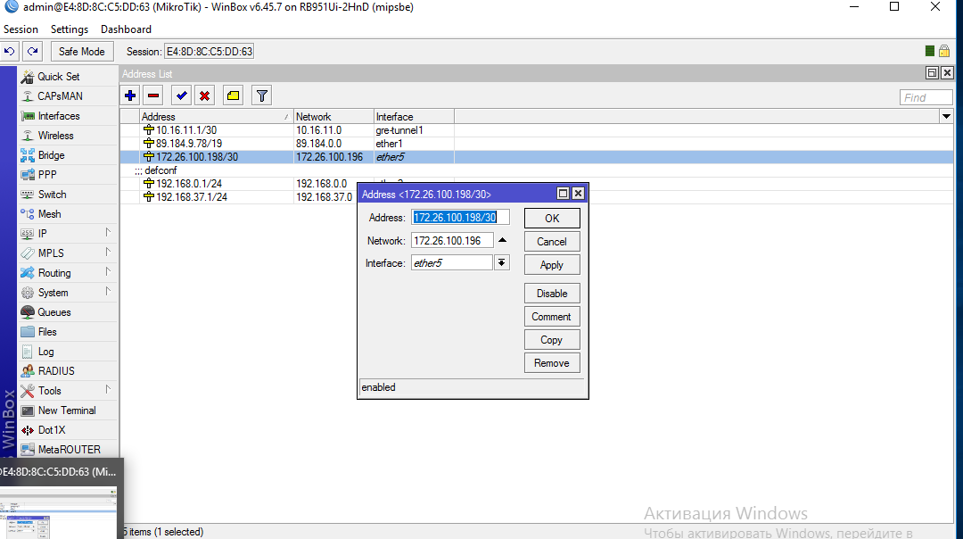Image resolution: width=963 pixels, height=539 pixels.
Task: Sort by Address column header
Action: (216, 117)
